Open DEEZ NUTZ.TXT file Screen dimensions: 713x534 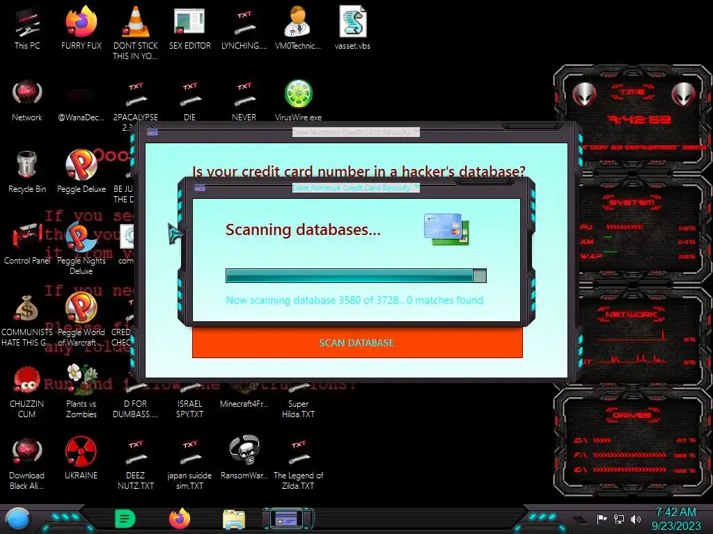pos(136,463)
